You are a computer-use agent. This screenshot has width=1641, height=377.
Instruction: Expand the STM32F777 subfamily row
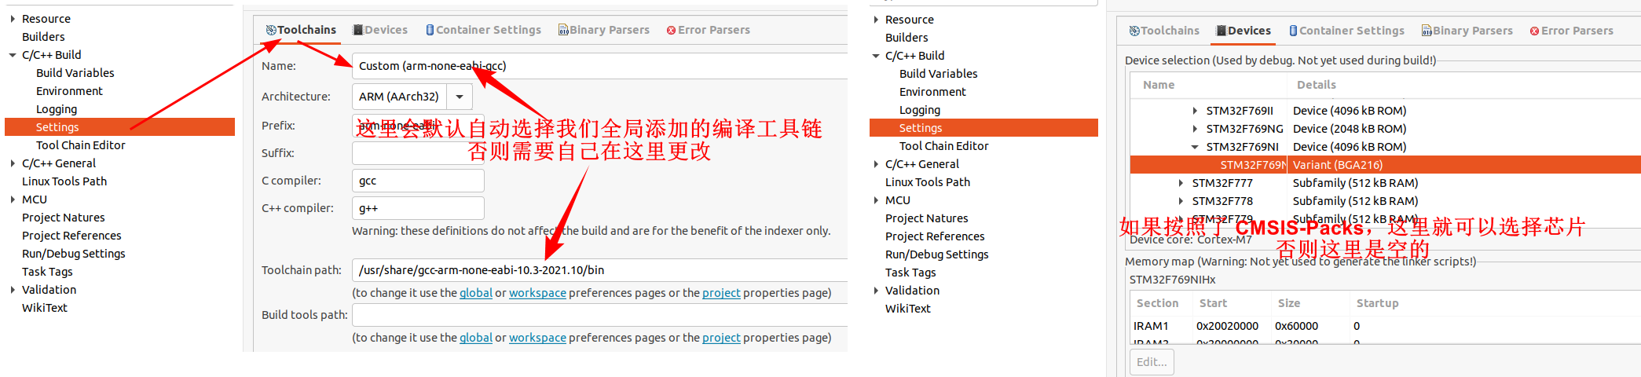(x=1181, y=183)
